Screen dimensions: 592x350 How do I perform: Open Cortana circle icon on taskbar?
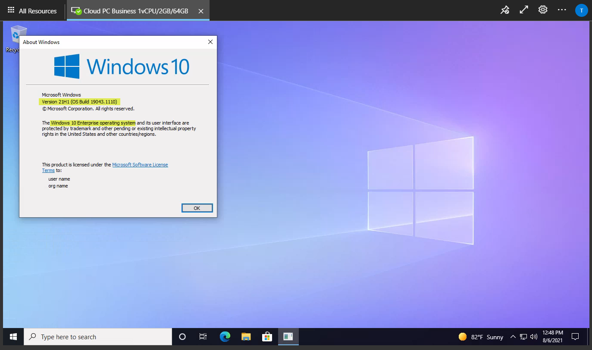182,337
